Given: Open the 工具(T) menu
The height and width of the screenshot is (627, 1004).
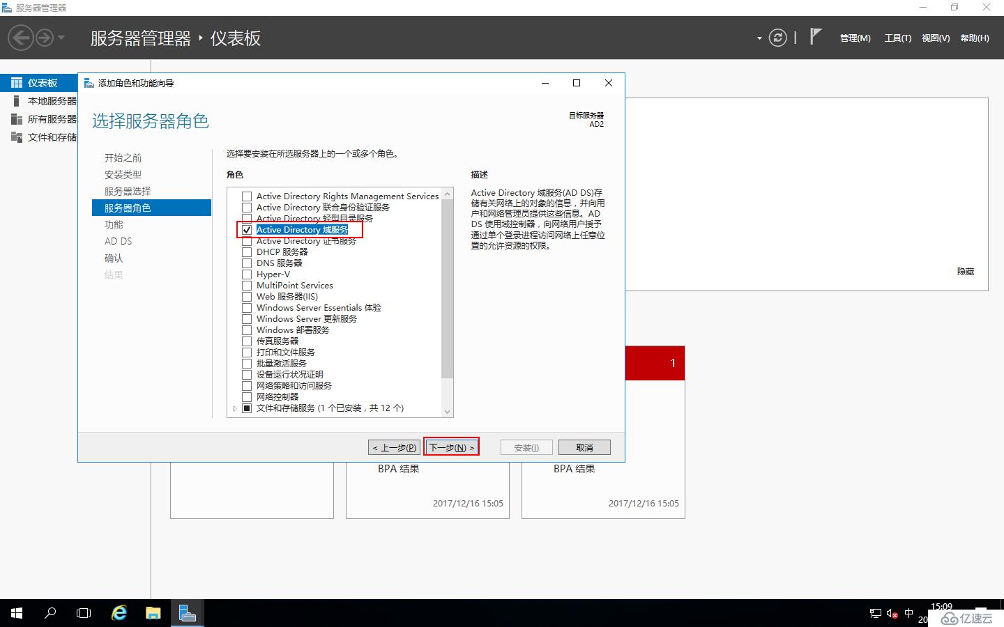Looking at the screenshot, I should tap(897, 38).
